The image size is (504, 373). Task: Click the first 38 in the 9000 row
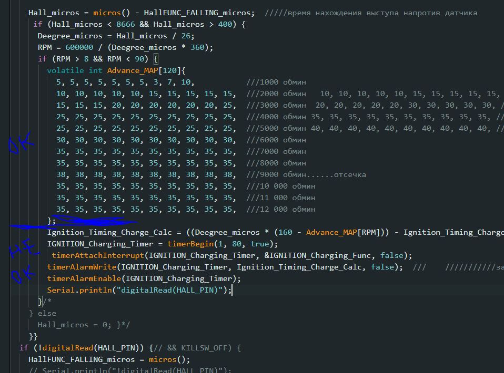click(61, 174)
